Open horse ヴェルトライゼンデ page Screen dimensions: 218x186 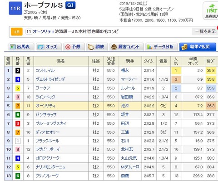click(x=50, y=79)
